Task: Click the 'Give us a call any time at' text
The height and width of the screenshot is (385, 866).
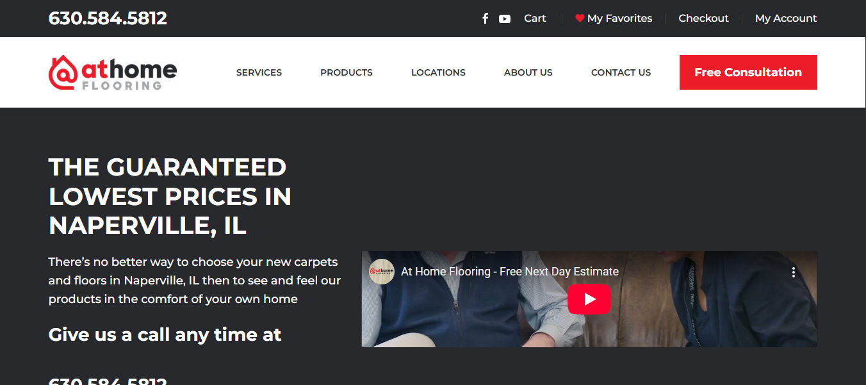Action: point(165,334)
